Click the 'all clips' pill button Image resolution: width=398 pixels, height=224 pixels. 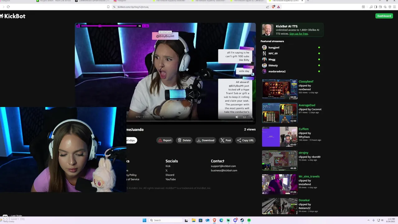click(131, 140)
